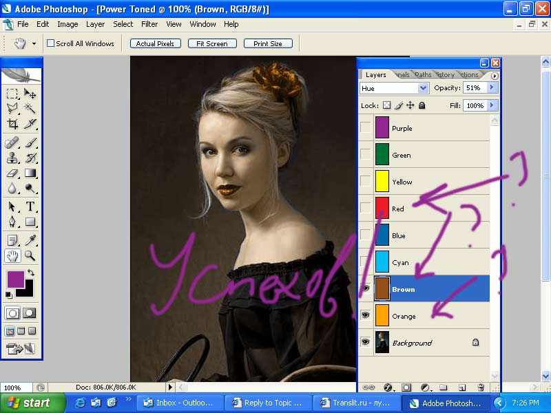Pick the Clone Stamp tool
This screenshot has width=551, height=413.
12,158
